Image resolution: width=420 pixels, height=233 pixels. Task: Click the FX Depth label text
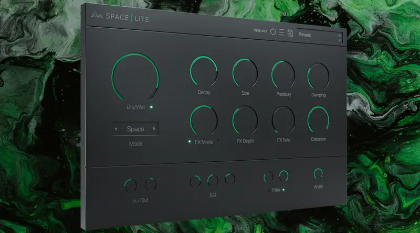coord(245,141)
